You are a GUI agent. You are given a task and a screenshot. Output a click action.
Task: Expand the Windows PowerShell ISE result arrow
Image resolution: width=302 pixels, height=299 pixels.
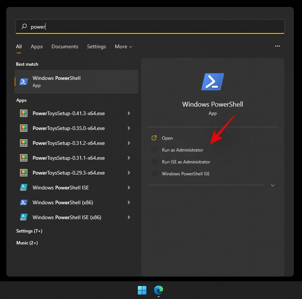pyautogui.click(x=129, y=188)
